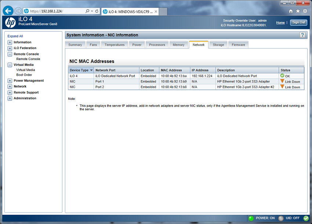The height and width of the screenshot is (224, 312).
Task: Sort by Device Type column header
Action: (81, 70)
